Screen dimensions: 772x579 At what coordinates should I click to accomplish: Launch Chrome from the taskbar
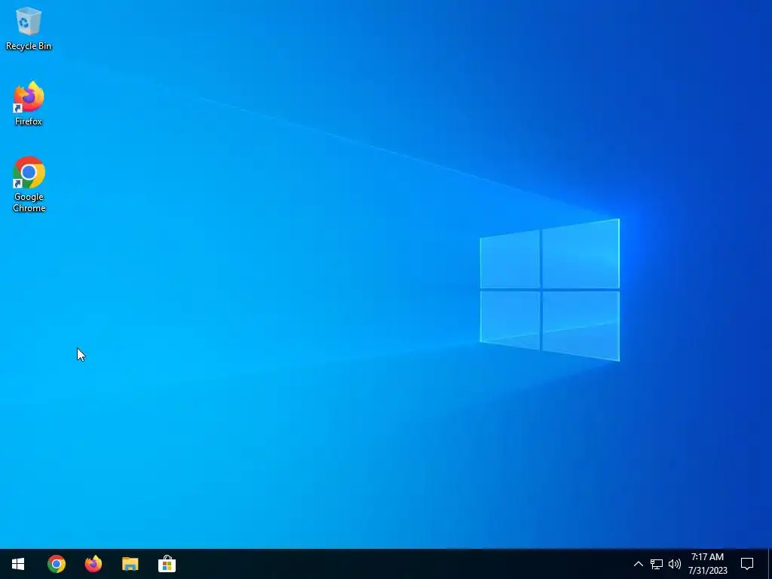pyautogui.click(x=56, y=564)
